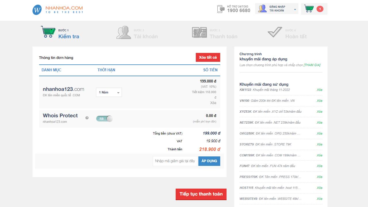
Task: Remove the HOST115 promotion
Action: click(319, 188)
